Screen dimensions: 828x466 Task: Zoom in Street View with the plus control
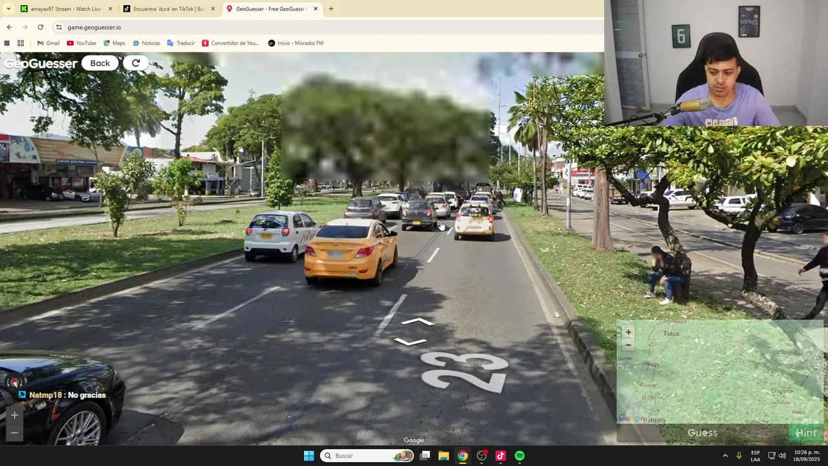14,416
